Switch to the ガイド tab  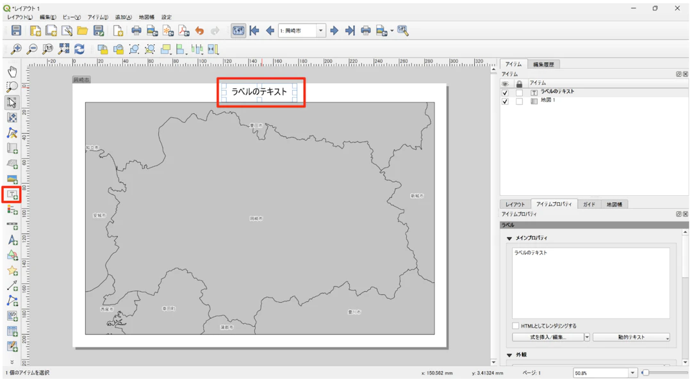589,204
